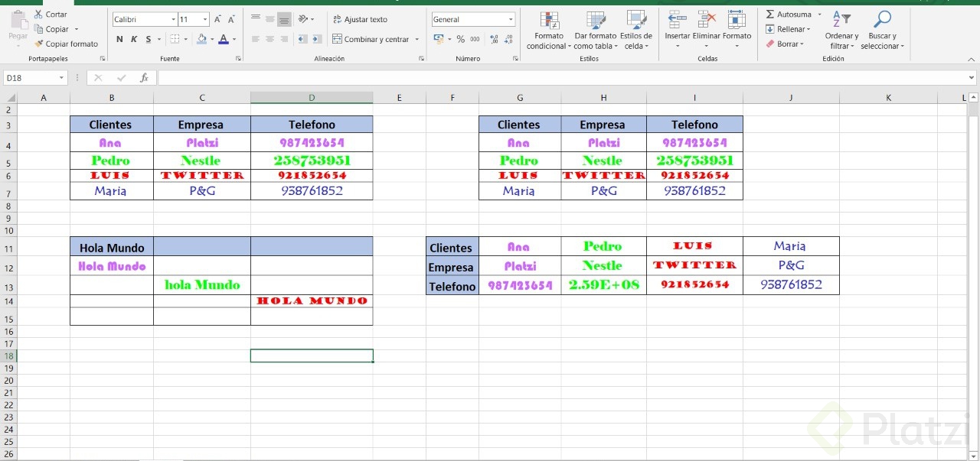This screenshot has height=461, width=980.
Task: Click the Select All corner triangle
Action: (x=11, y=97)
